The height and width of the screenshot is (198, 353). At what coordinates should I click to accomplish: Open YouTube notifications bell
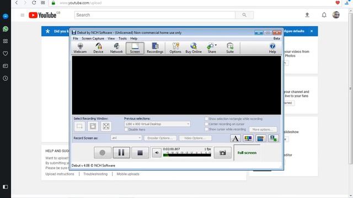pos(324,15)
